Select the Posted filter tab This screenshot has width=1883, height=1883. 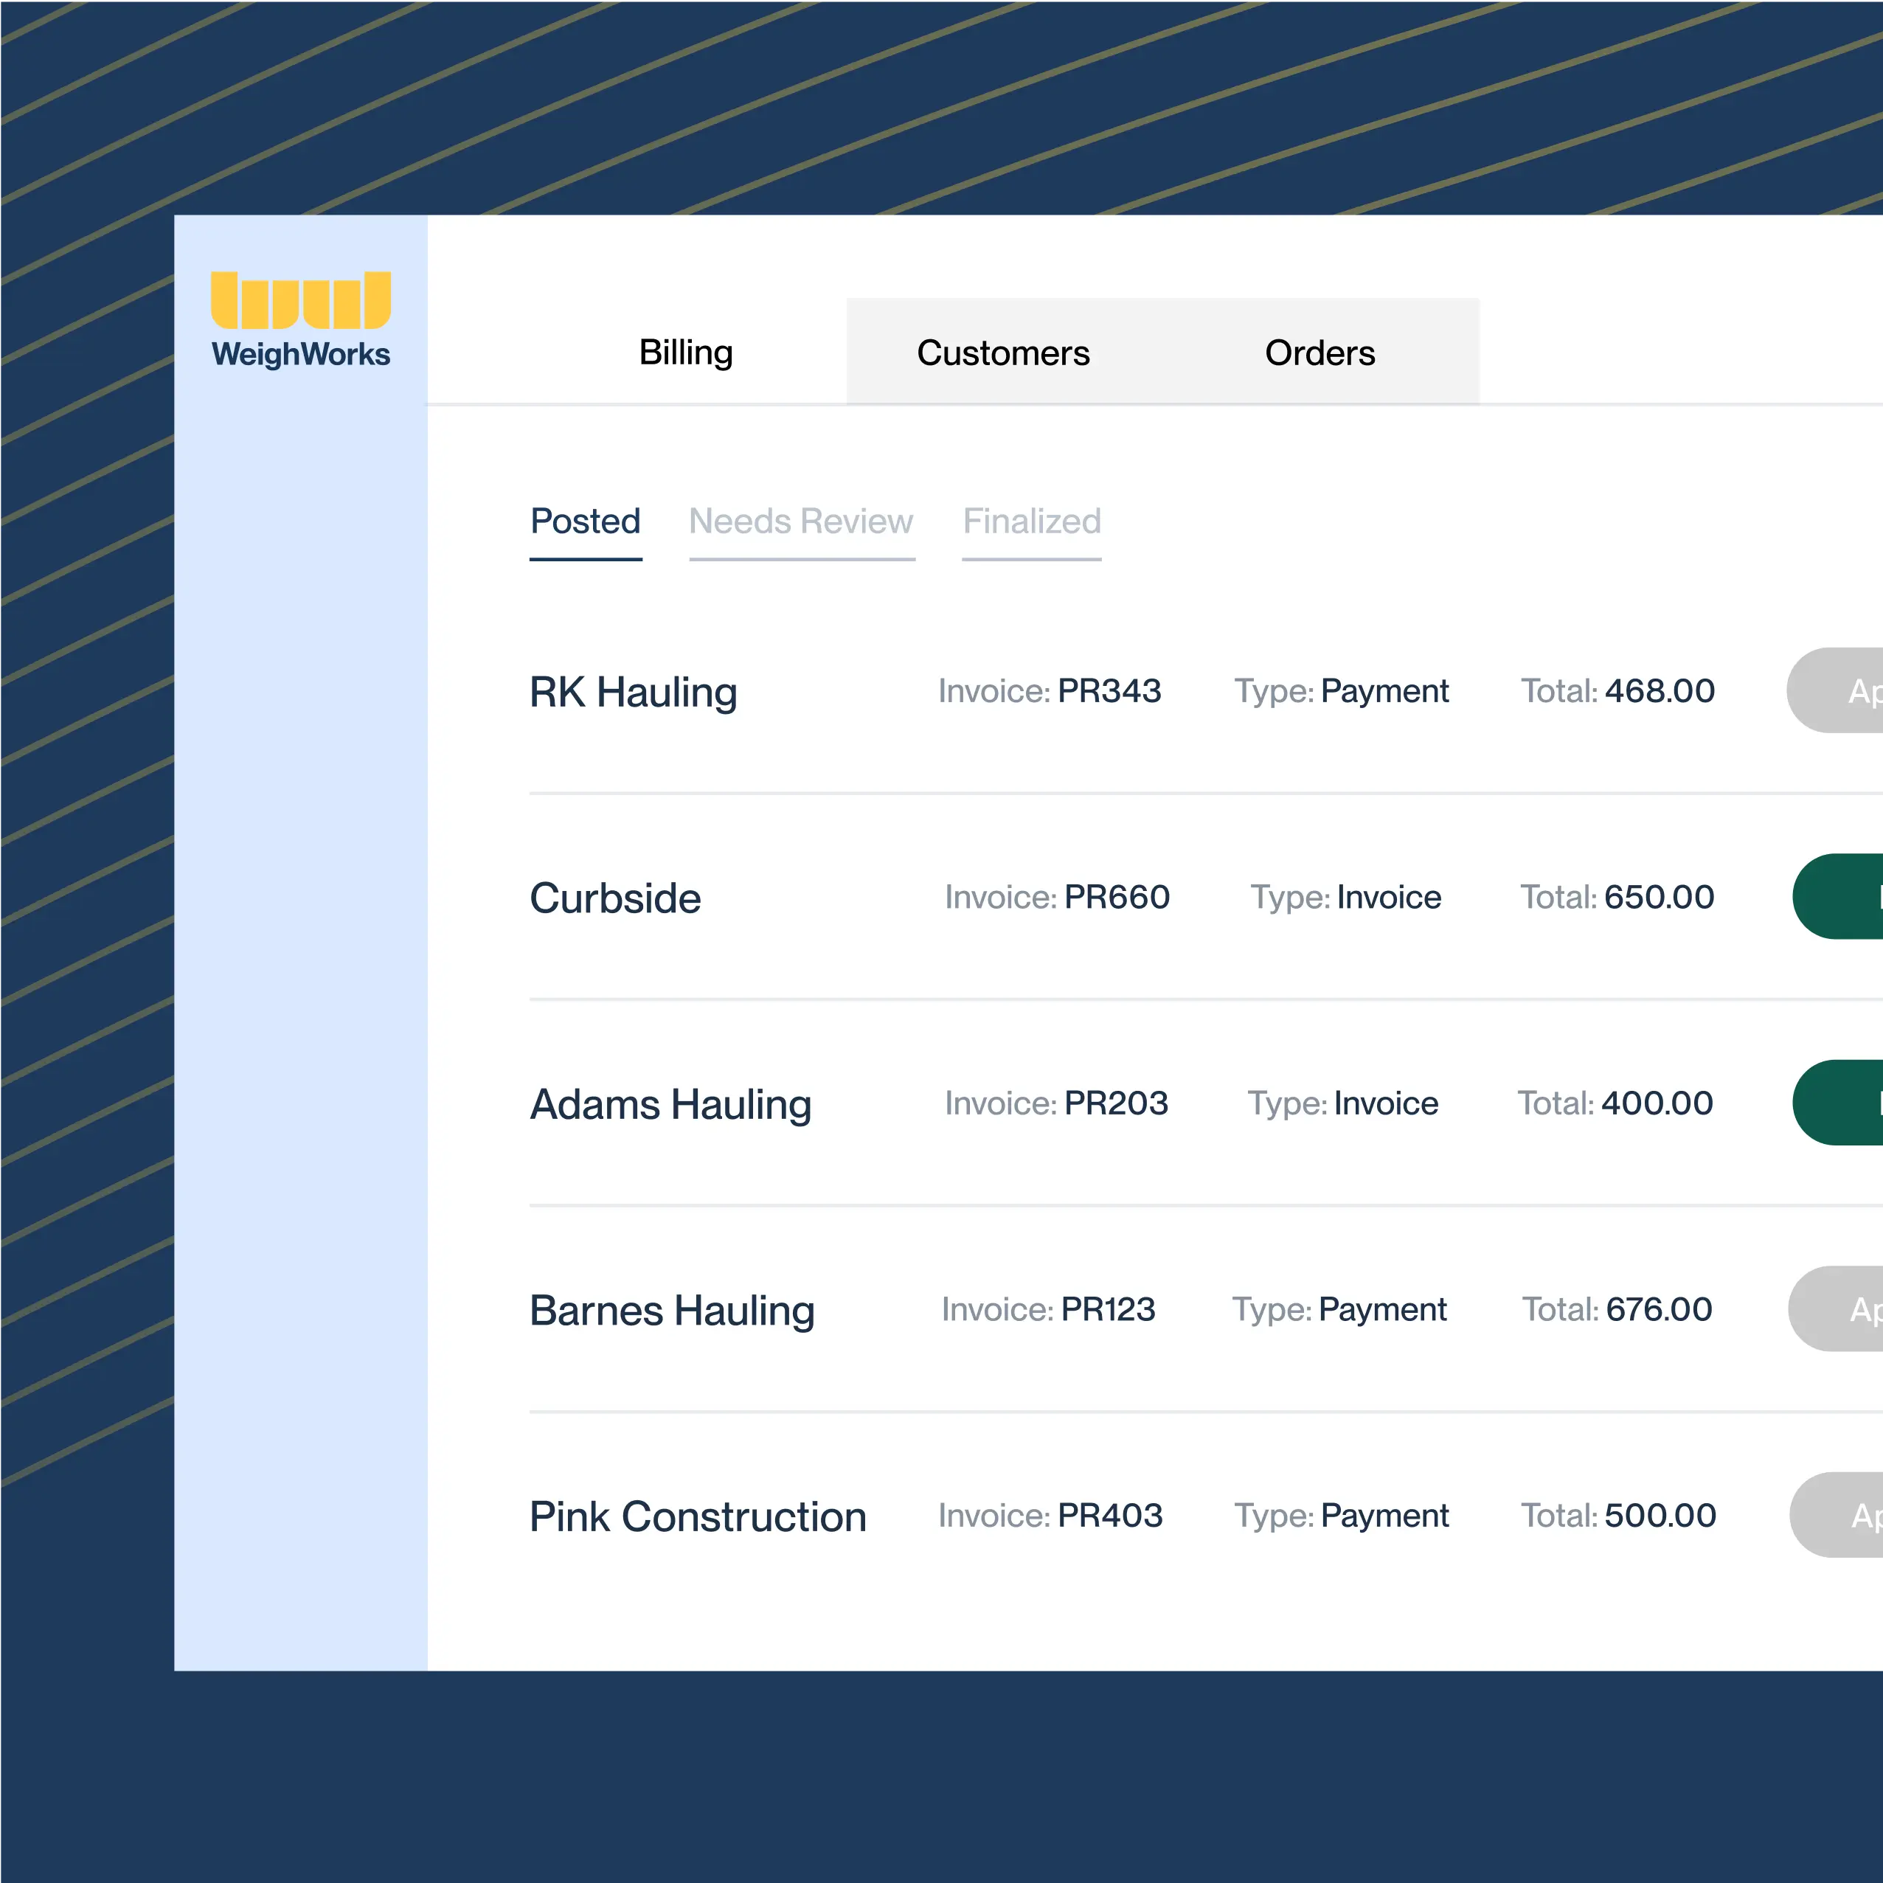[585, 521]
